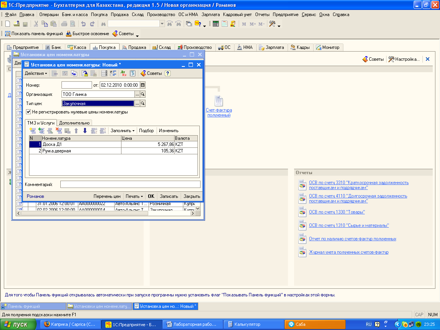Click the Закрыть button in document form

pos(192,196)
